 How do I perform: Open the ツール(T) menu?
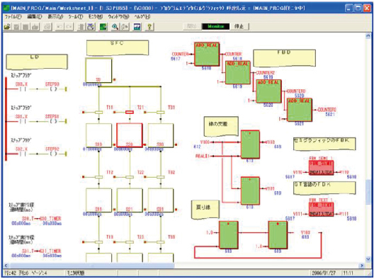(76, 17)
